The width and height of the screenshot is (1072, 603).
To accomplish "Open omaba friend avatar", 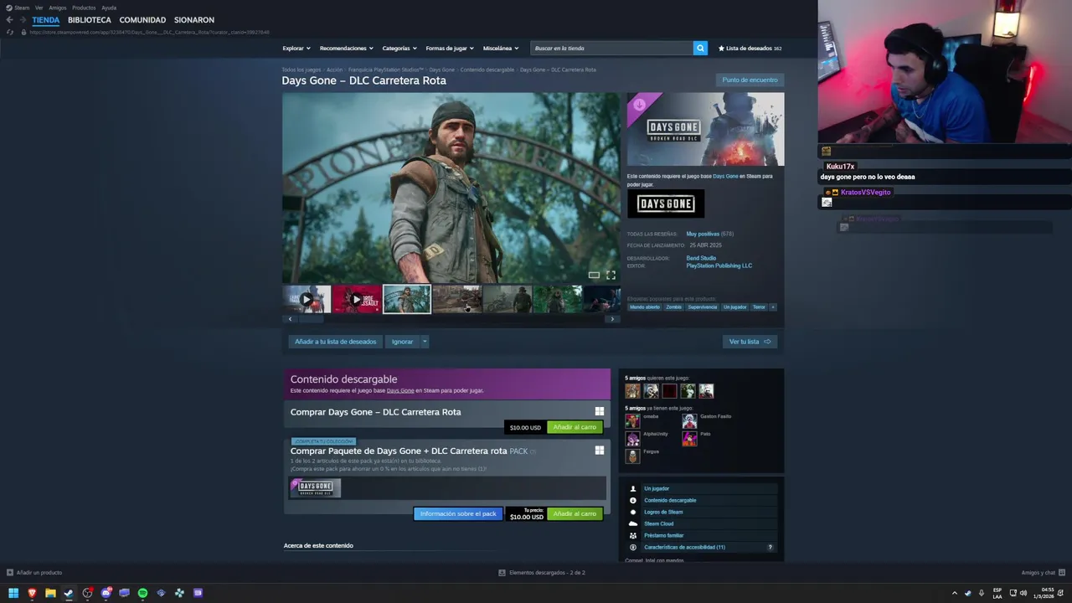I will tap(632, 420).
